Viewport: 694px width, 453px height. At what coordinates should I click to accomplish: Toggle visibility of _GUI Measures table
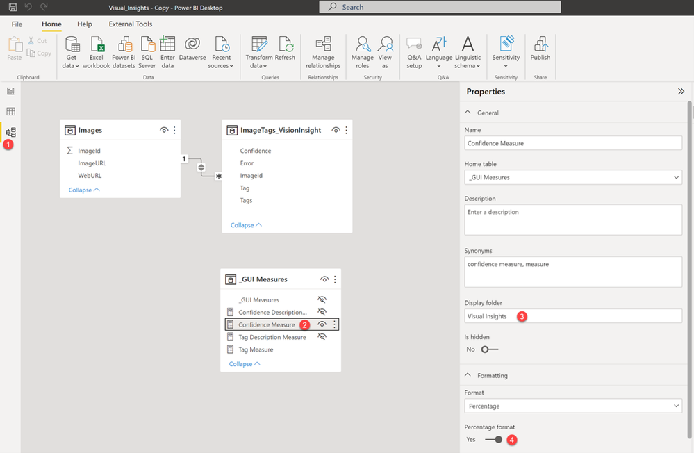[x=324, y=279]
